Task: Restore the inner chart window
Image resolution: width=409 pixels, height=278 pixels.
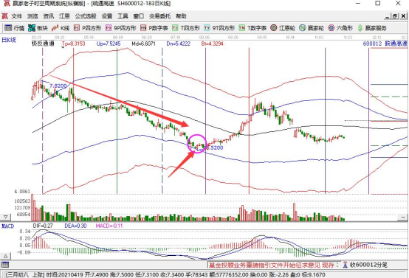Action: click(395, 16)
